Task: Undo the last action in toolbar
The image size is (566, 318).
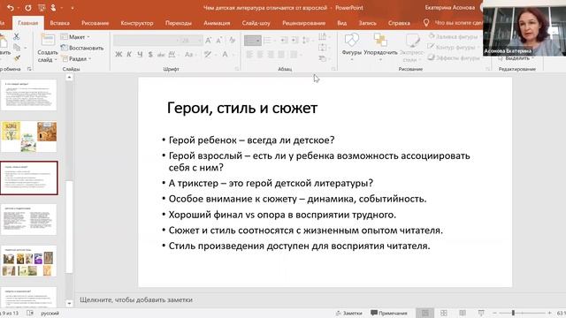Action: click(x=10, y=8)
